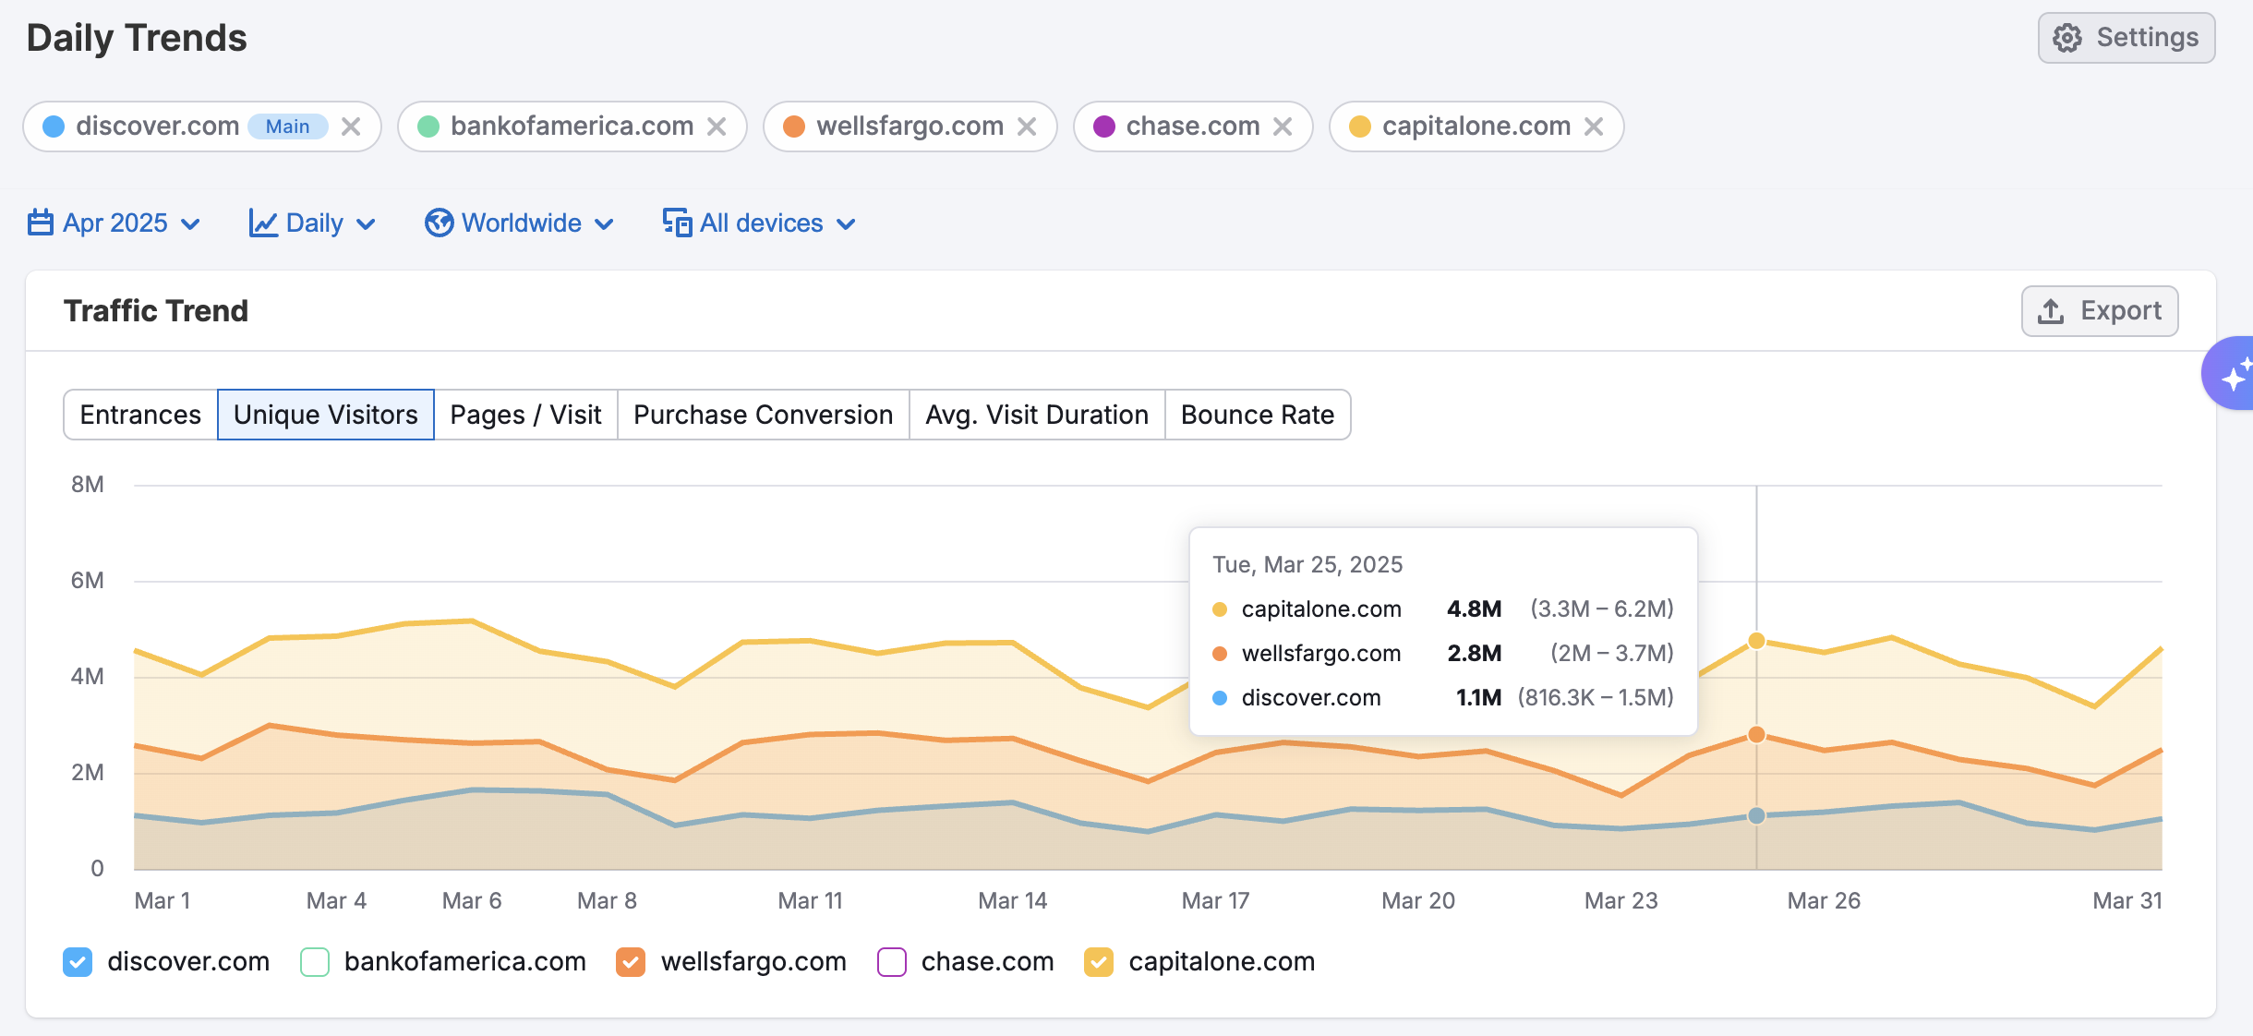Click the purple chase.com color dot

[1104, 126]
